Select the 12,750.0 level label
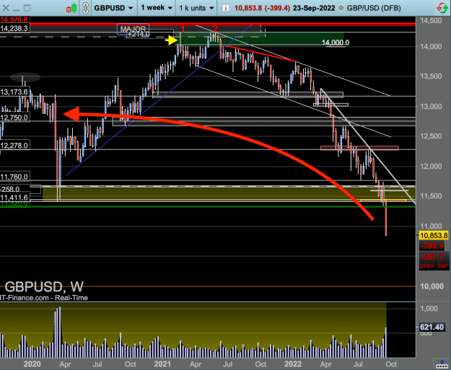The height and width of the screenshot is (370, 451). click(x=14, y=118)
